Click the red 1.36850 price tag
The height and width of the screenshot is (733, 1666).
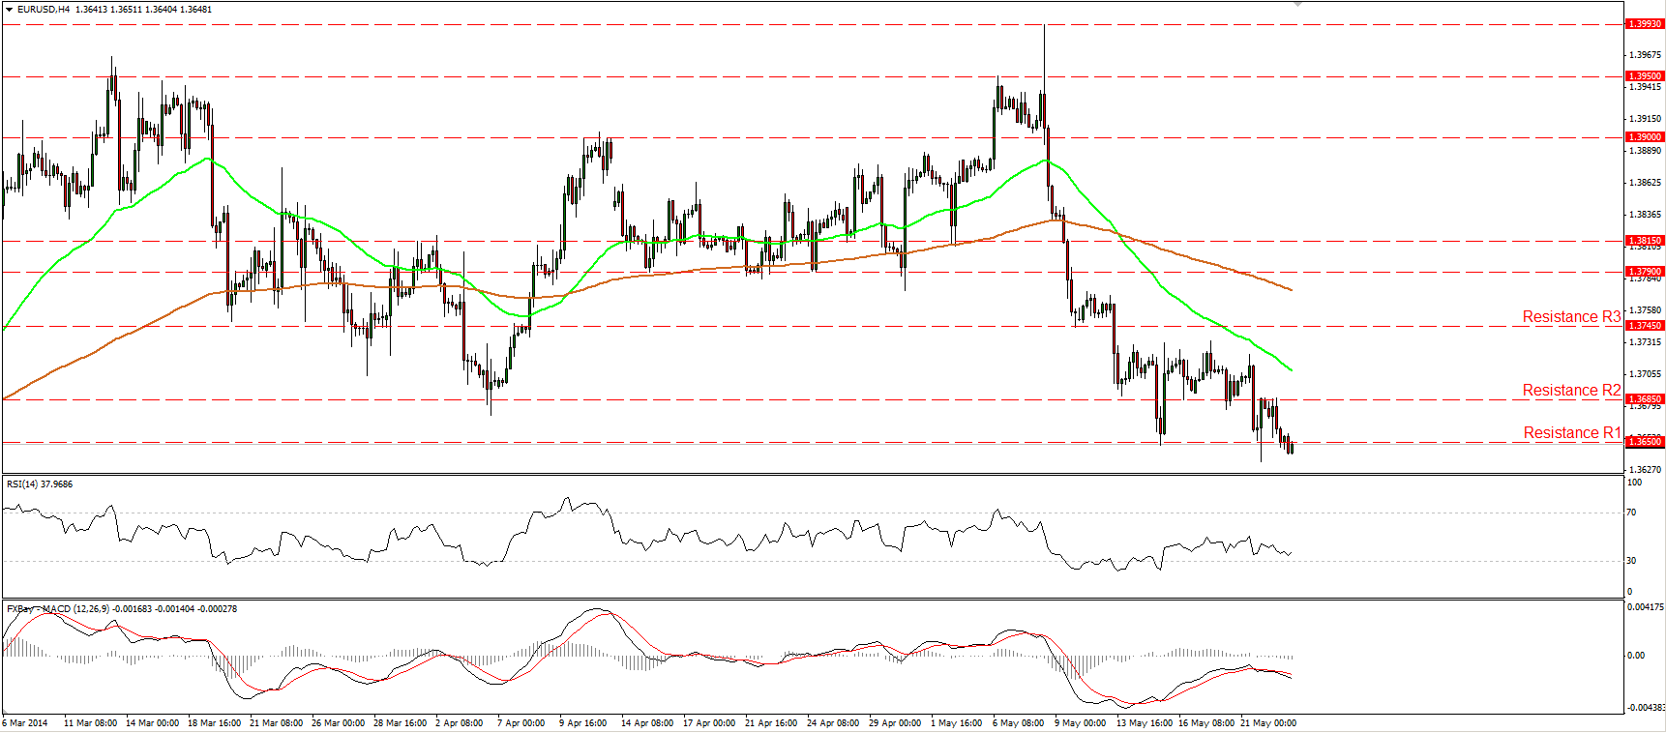click(1645, 398)
